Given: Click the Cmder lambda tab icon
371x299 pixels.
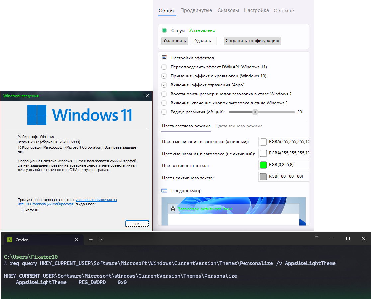Looking at the screenshot, I should point(10,240).
